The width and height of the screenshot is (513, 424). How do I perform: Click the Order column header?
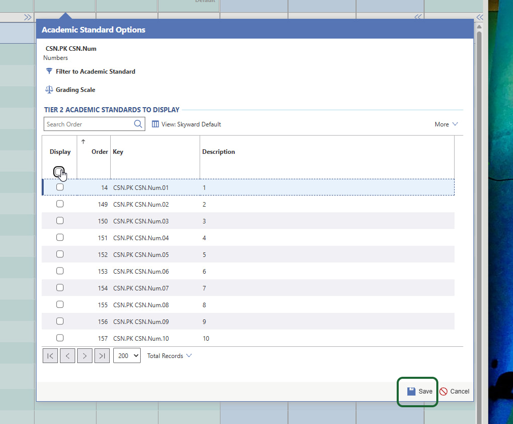(x=100, y=151)
